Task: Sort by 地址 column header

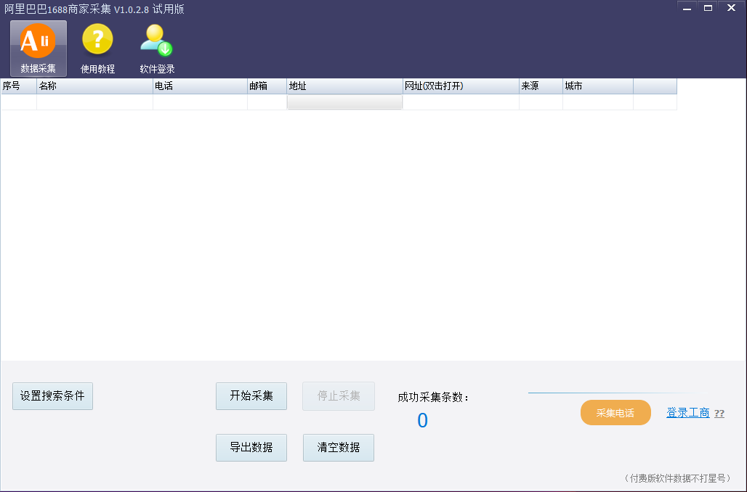Action: click(345, 86)
